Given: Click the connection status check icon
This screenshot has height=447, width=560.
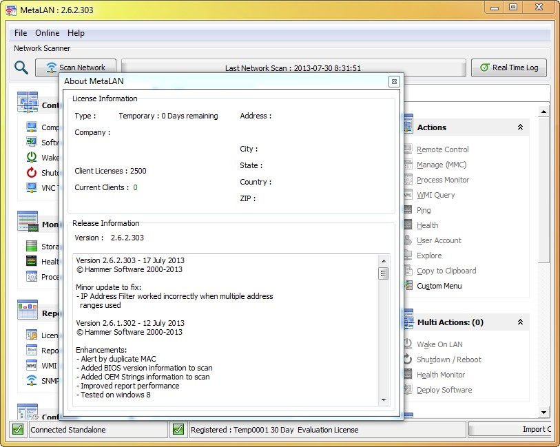Looking at the screenshot, I should click(x=18, y=429).
